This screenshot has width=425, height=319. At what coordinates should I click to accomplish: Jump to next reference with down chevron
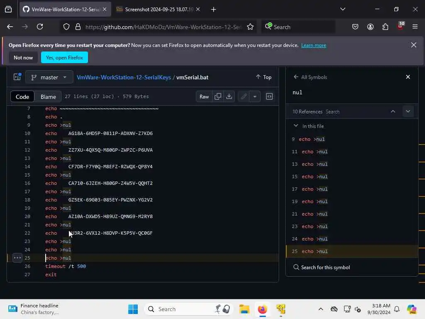click(408, 111)
